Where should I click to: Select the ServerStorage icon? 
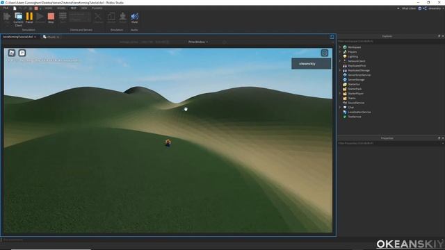tap(345, 80)
